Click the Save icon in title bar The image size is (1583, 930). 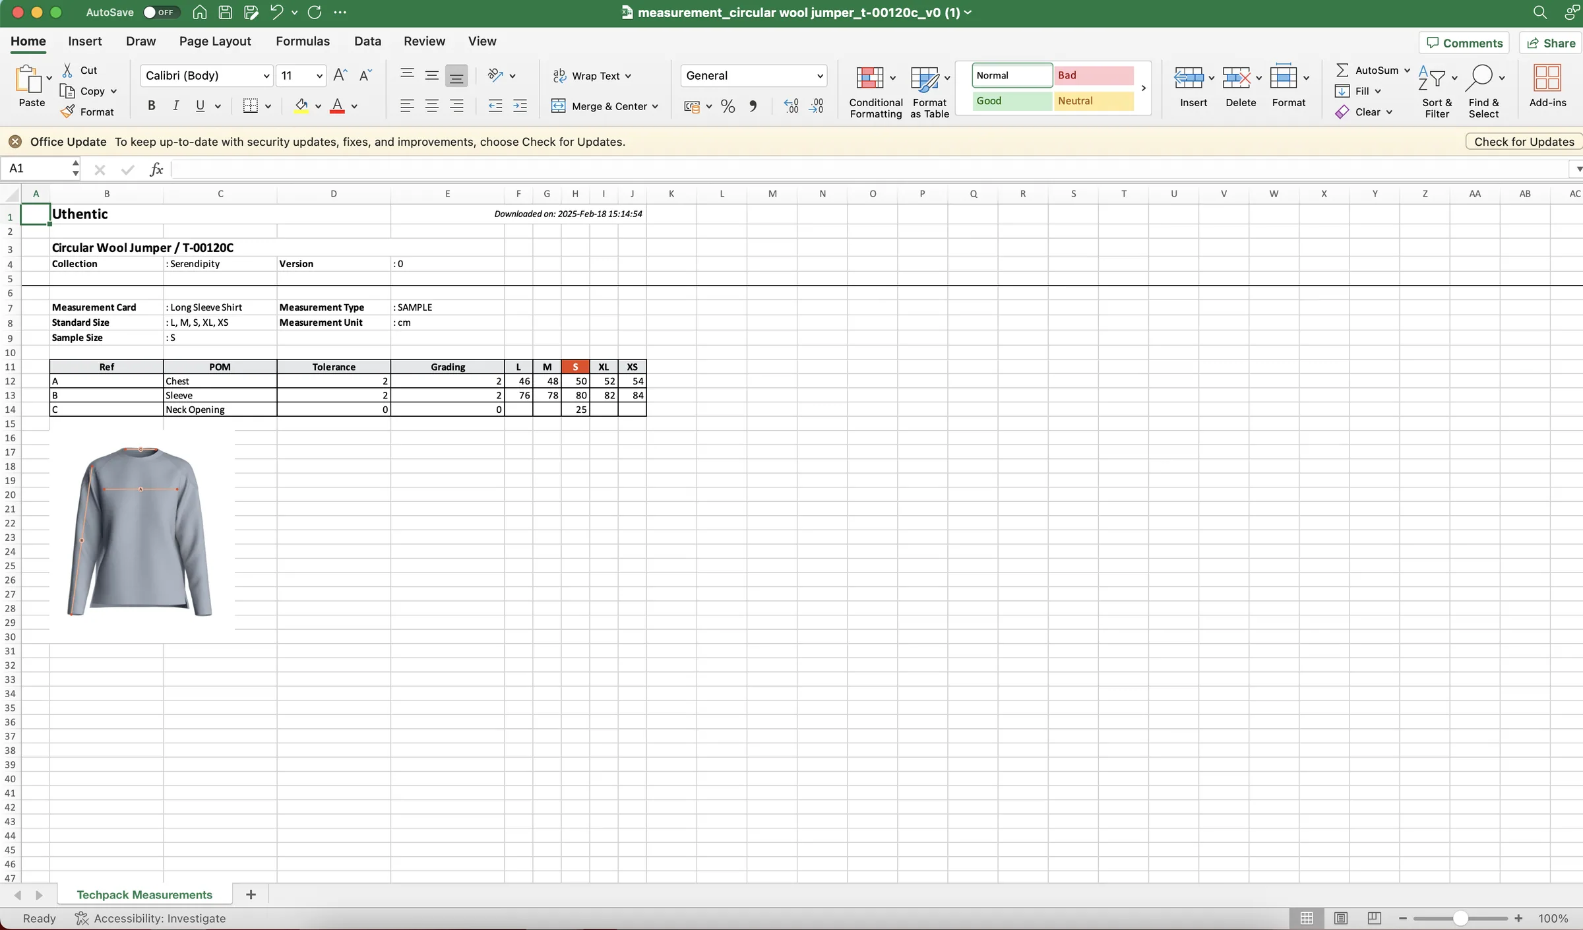225,12
